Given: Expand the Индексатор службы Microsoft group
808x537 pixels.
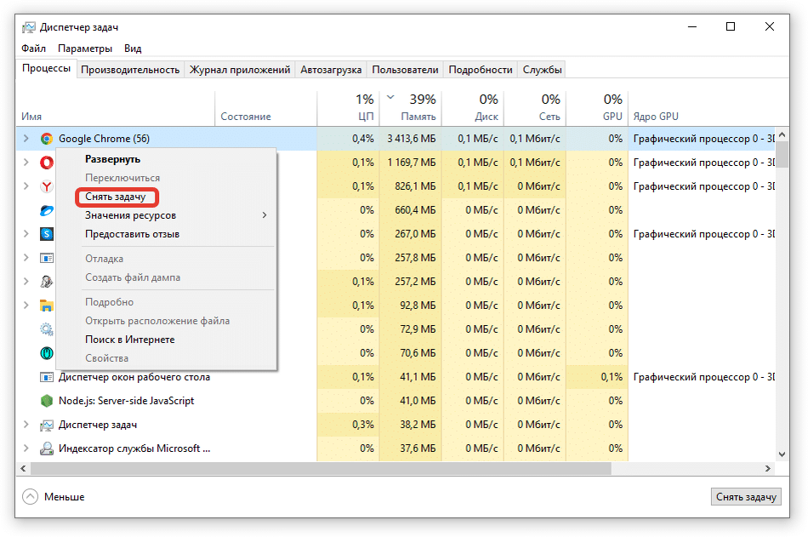Looking at the screenshot, I should pyautogui.click(x=26, y=448).
